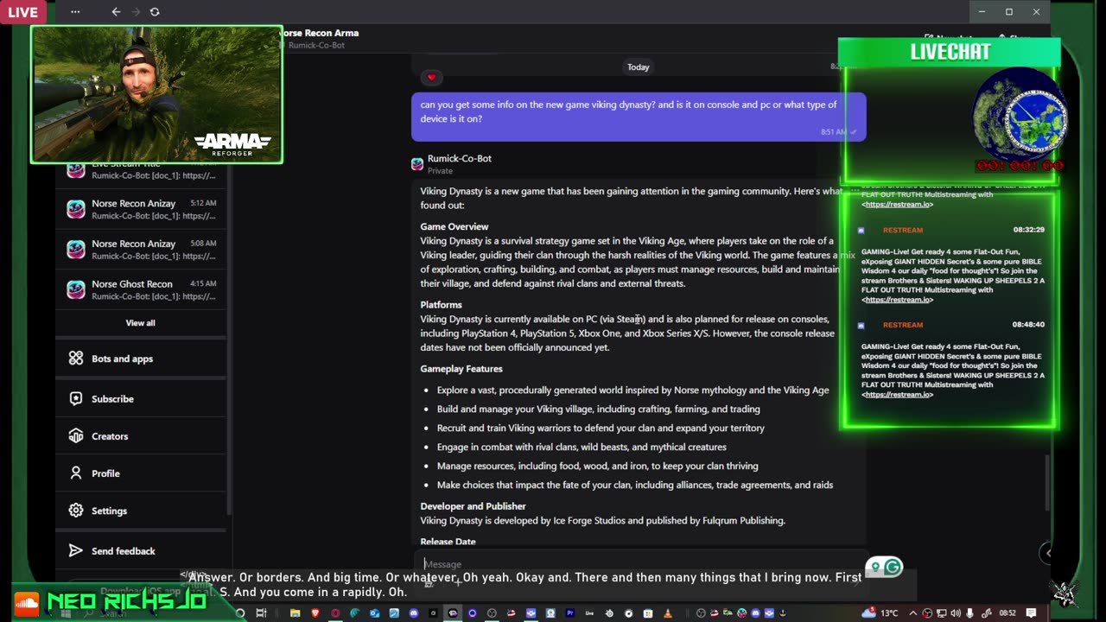Viewport: 1106px width, 622px height.
Task: Click the Subscribe icon in sidebar
Action: point(76,399)
